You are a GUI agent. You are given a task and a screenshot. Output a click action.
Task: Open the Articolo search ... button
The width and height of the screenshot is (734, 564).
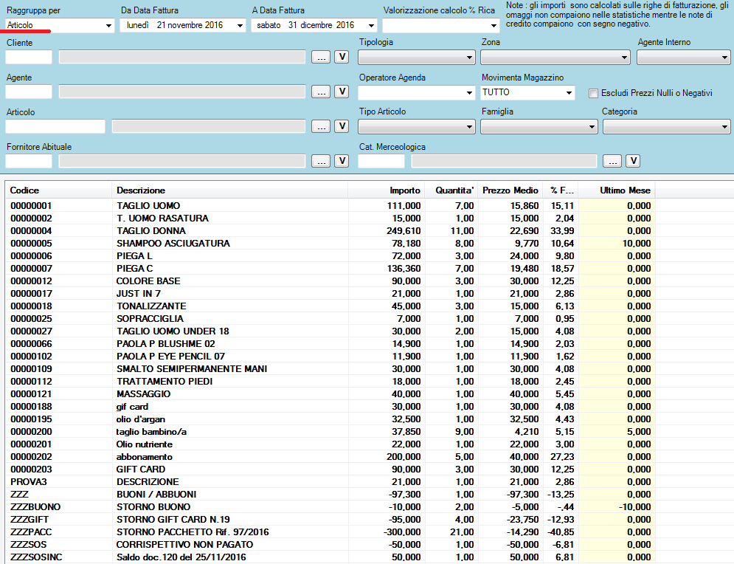pos(321,125)
